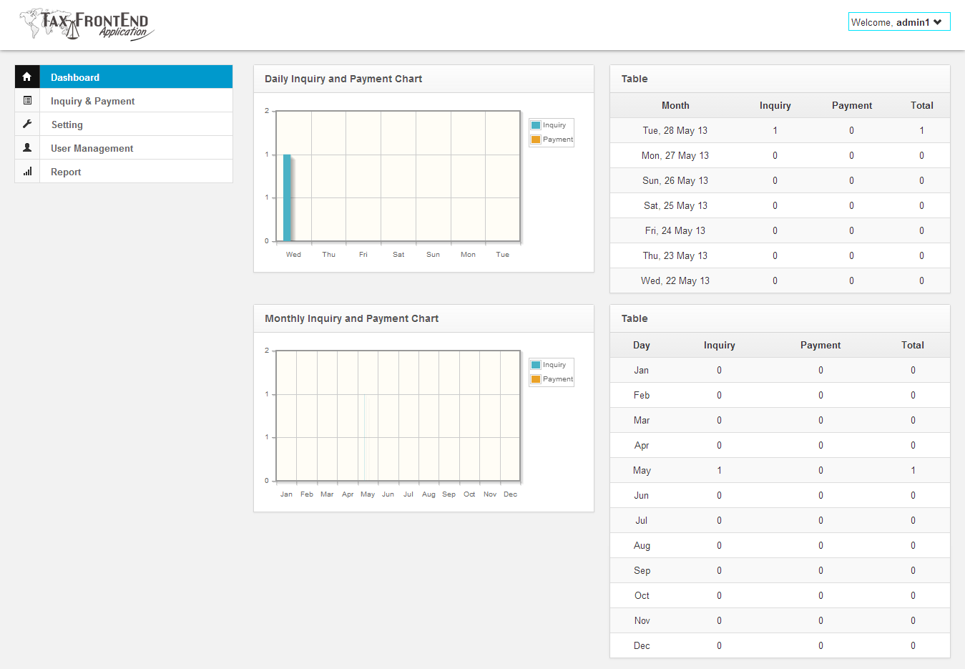Click the Payment swatch in monthly chart legend
The width and height of the screenshot is (965, 669).
click(536, 379)
